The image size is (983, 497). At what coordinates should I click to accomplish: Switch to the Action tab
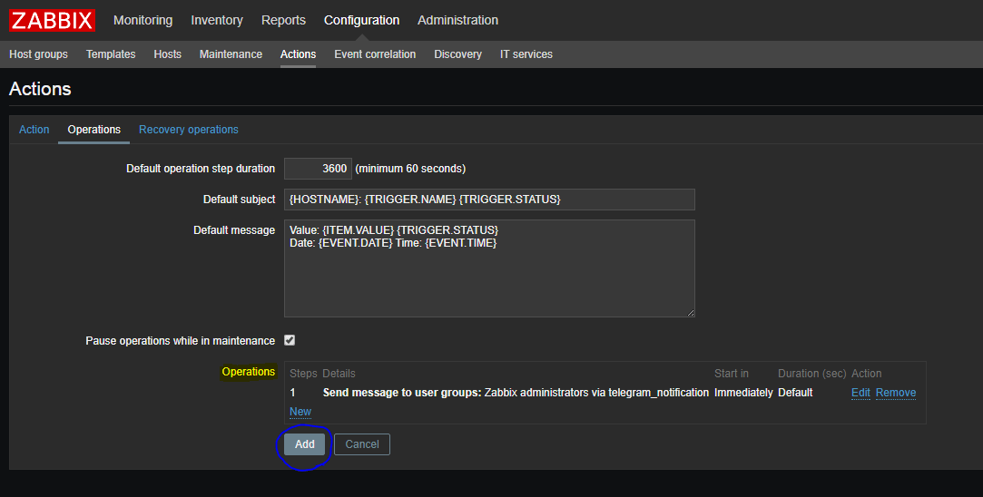click(34, 130)
